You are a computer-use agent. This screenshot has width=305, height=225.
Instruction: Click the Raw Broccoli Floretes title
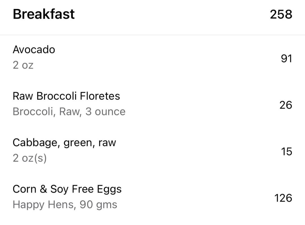pos(66,96)
